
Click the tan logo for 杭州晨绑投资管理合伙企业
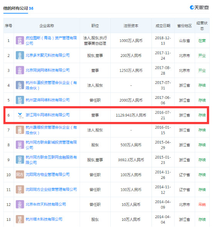pyautogui.click(x=20, y=130)
